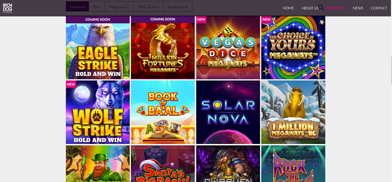Open the Contact page link
This screenshot has height=182, width=392.
click(x=379, y=8)
